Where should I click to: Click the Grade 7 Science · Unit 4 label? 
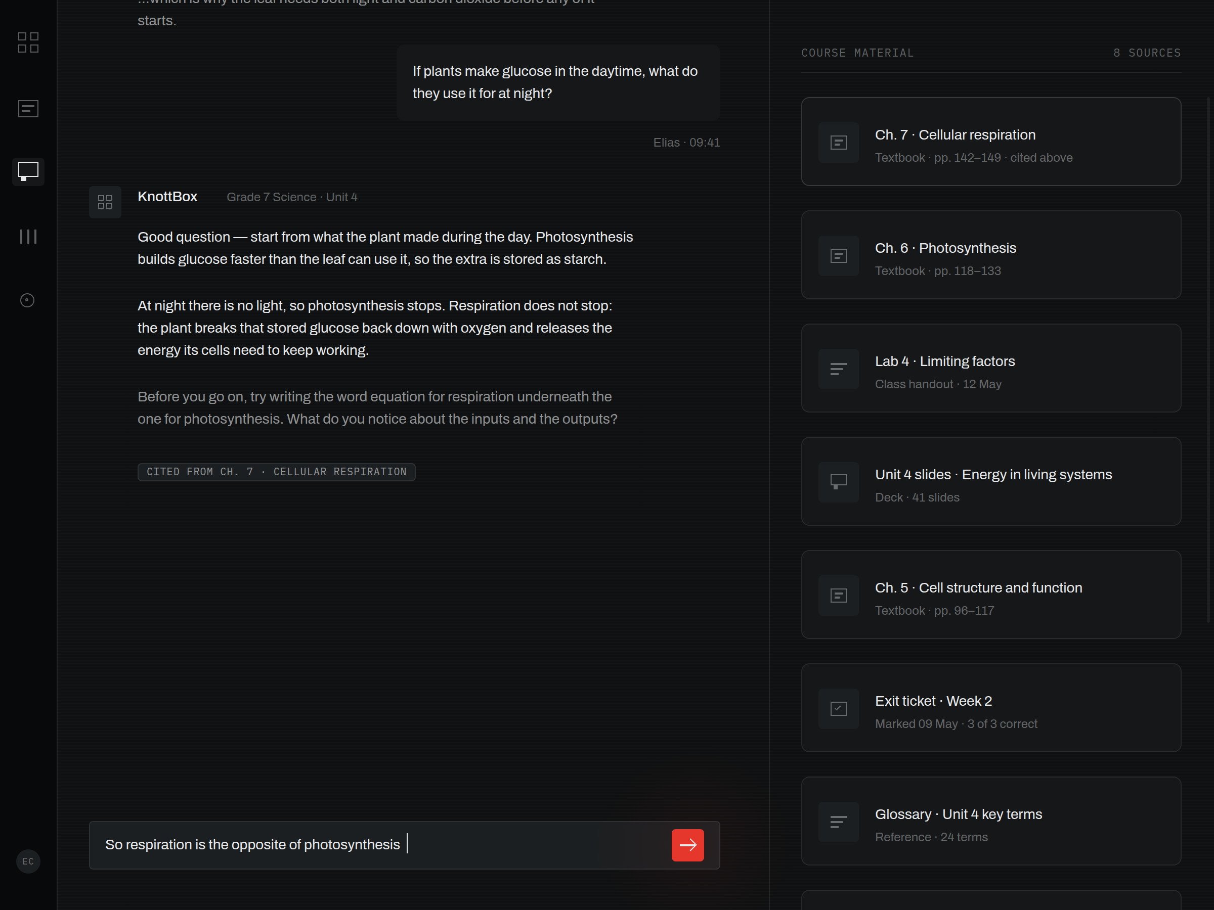coord(292,197)
